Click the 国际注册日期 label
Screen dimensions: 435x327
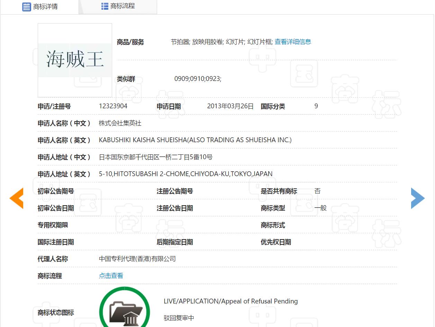(56, 242)
